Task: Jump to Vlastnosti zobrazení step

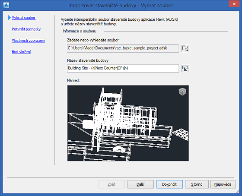Action: click(x=29, y=41)
